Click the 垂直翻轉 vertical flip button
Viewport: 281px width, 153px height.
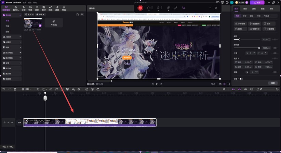coord(254,23)
